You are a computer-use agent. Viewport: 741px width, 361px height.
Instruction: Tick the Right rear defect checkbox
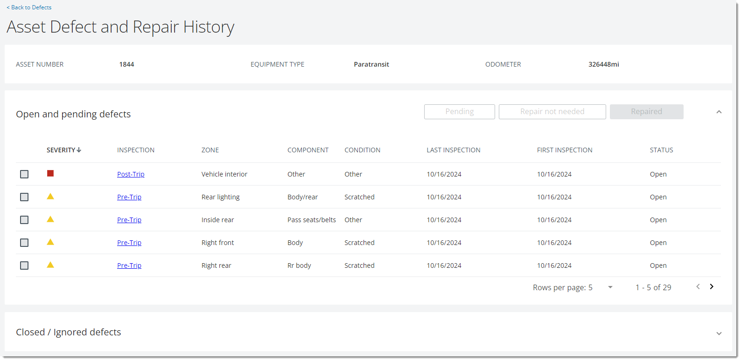(x=24, y=266)
